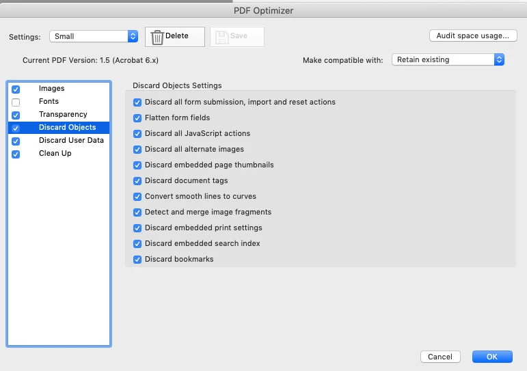Uncheck Discard embedded search index
This screenshot has height=371, width=527.
tap(137, 244)
